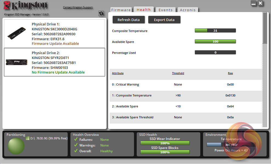Click 'Firmware: EIFK31.6' text
Image resolution: width=271 pixels, height=164 pixels.
click(x=48, y=39)
